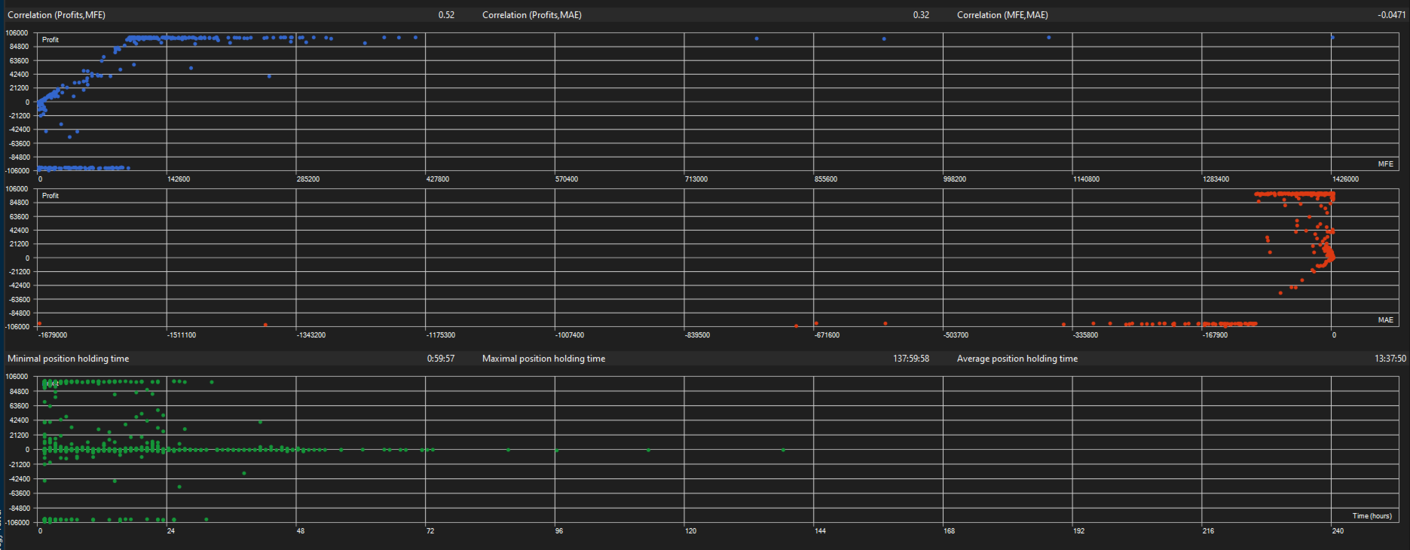The width and height of the screenshot is (1410, 550).
Task: Click the Profit label in the red MAE chart
Action: (50, 196)
